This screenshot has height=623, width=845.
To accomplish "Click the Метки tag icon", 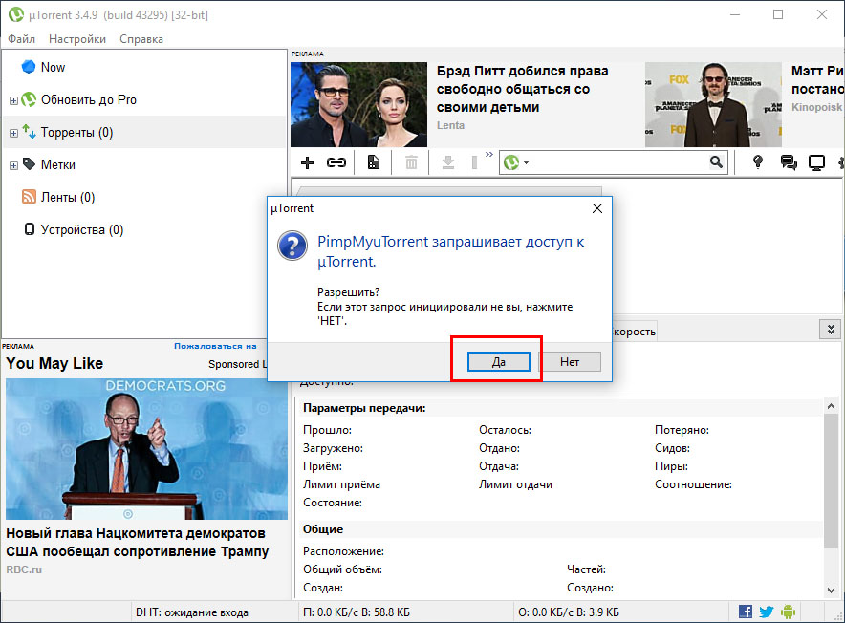I will click(x=29, y=164).
